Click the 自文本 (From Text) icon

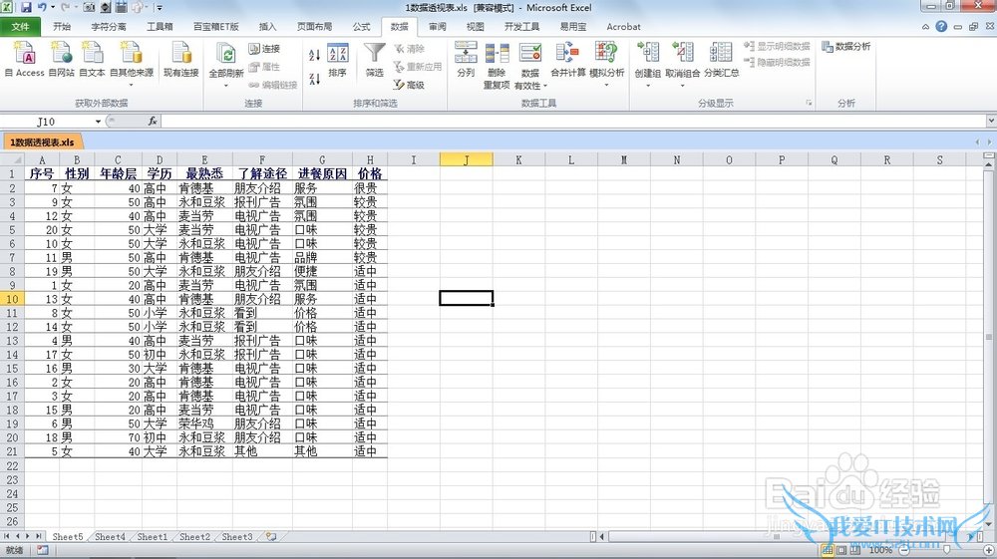click(92, 59)
